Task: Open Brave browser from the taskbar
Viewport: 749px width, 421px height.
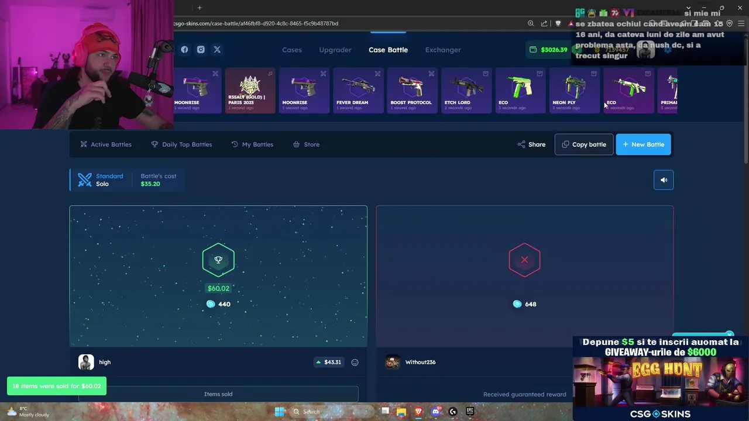Action: pyautogui.click(x=418, y=412)
